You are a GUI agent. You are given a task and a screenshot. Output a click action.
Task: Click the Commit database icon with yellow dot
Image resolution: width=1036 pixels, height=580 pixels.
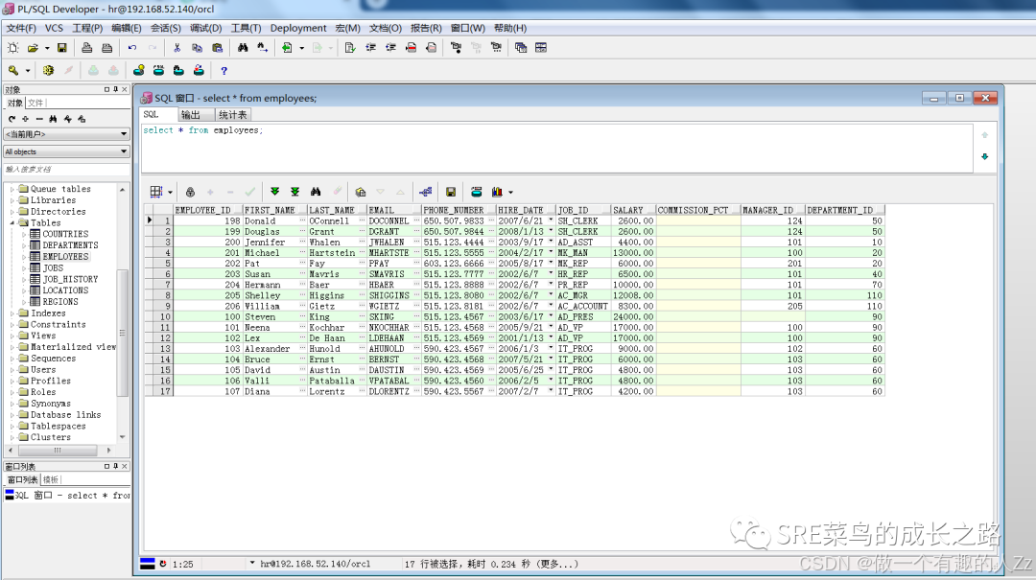coord(139,70)
